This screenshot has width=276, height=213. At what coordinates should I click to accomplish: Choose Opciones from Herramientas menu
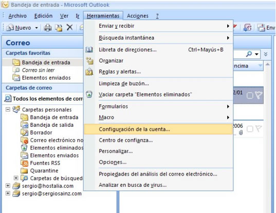tap(158, 162)
